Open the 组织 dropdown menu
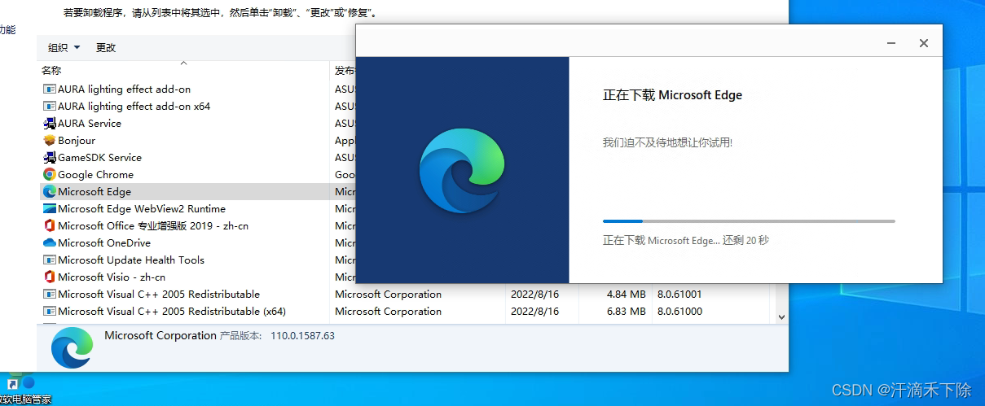 tap(64, 48)
